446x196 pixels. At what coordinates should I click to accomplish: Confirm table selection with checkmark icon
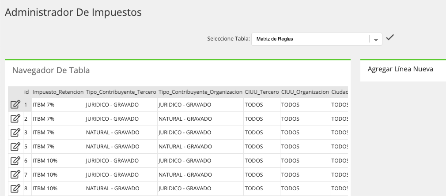pos(389,37)
